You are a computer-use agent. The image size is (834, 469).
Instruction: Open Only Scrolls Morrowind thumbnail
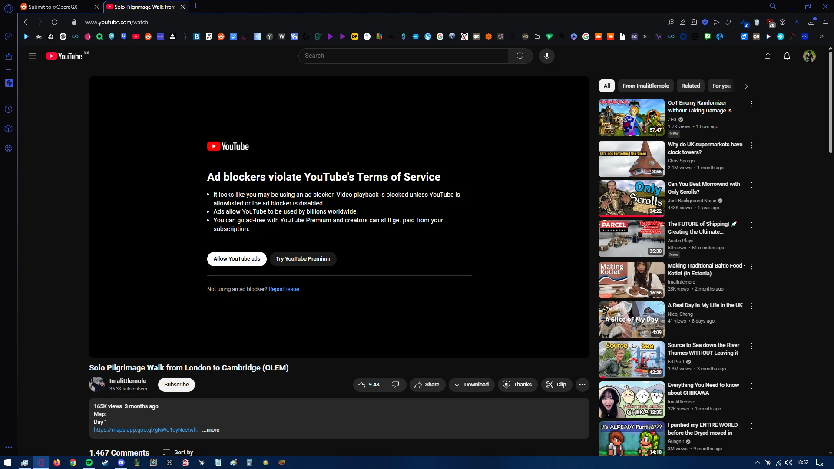pyautogui.click(x=632, y=198)
